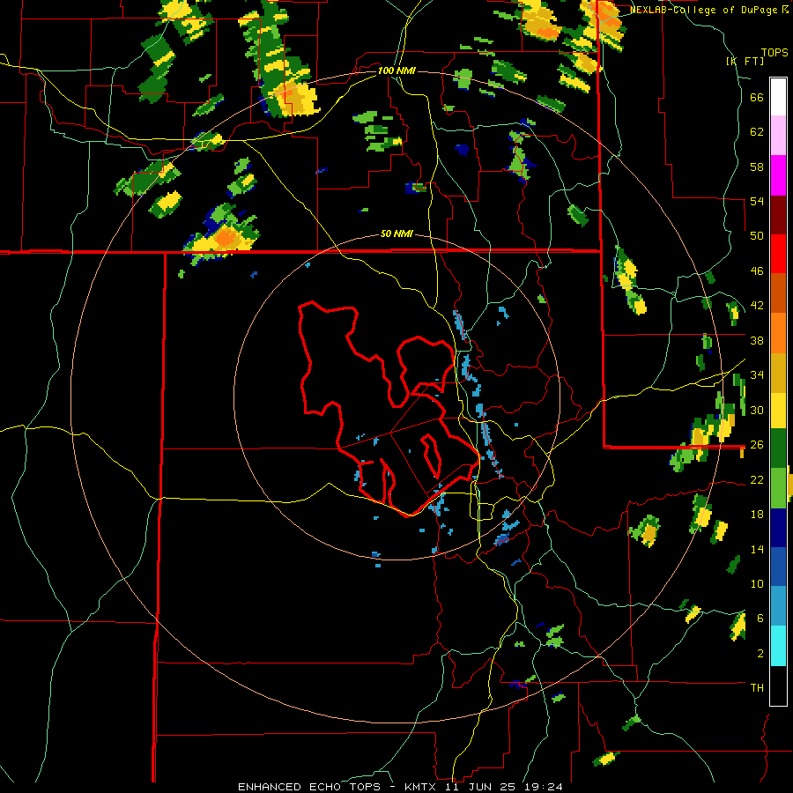Click the '11 JUN 25' date text
This screenshot has width=793, height=793.
point(480,787)
